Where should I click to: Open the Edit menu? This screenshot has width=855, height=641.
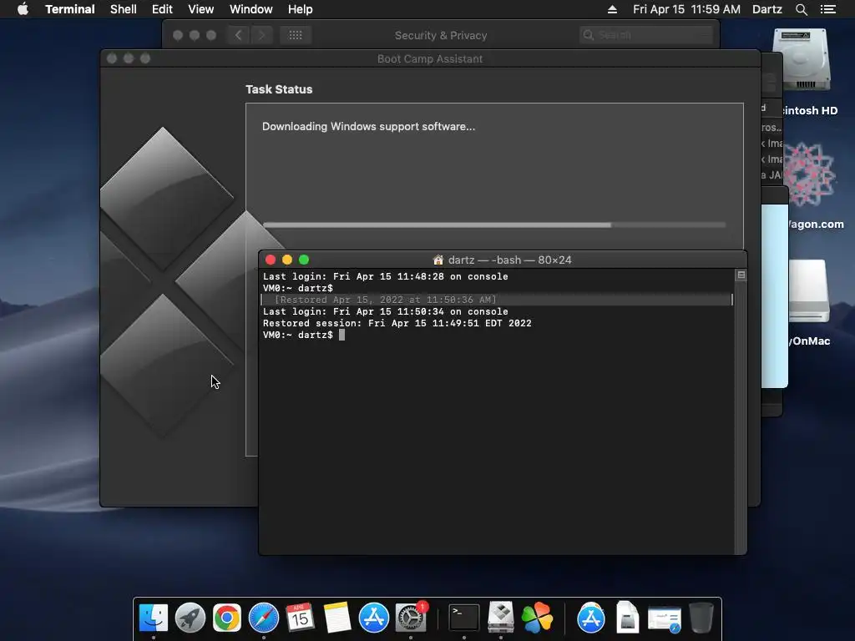162,9
